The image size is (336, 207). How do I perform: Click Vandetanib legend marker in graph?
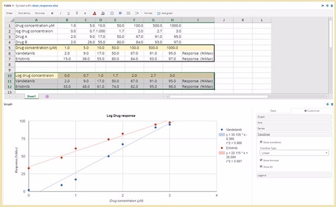pyautogui.click(x=222, y=130)
